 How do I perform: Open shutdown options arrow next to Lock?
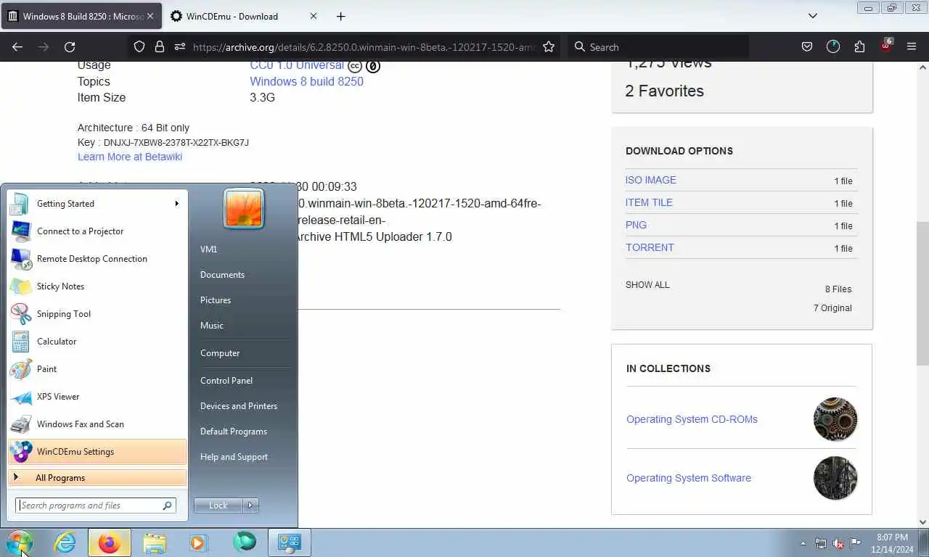point(250,506)
